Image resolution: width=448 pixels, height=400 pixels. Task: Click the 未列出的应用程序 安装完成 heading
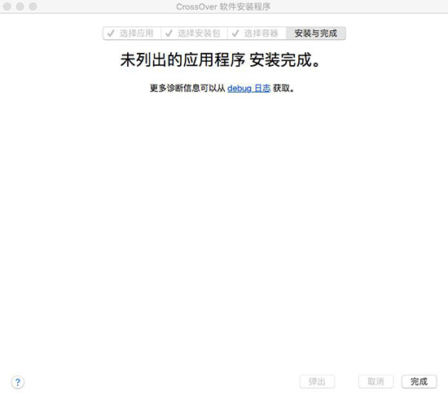pos(220,60)
